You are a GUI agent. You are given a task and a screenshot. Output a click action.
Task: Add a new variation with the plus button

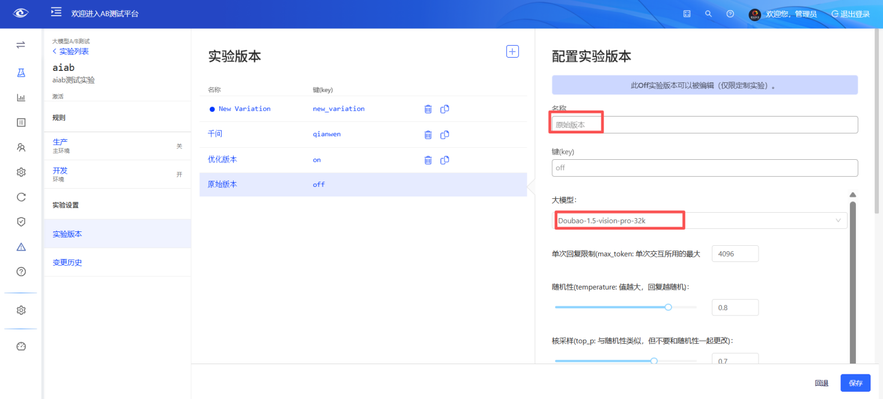512,51
